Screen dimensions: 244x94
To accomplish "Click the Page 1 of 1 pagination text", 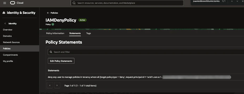I will coord(80,85).
